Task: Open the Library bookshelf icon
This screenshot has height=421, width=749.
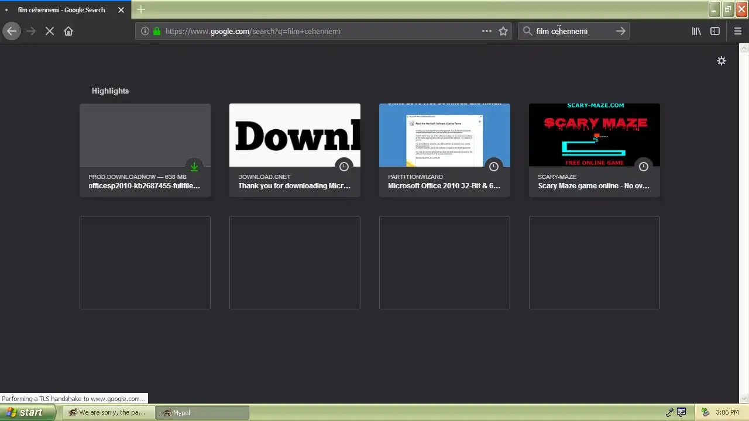Action: point(696,31)
